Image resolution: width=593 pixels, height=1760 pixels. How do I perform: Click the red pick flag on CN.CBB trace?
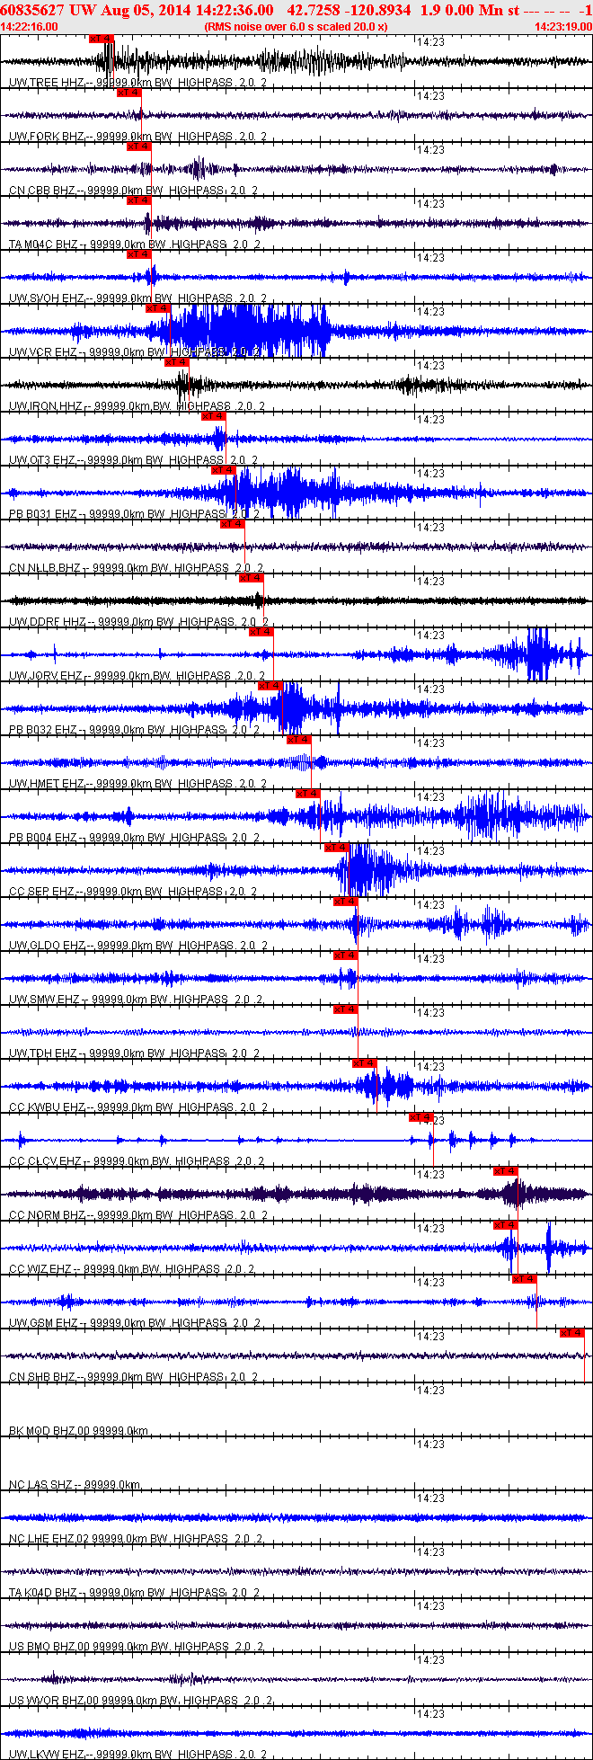tap(139, 147)
